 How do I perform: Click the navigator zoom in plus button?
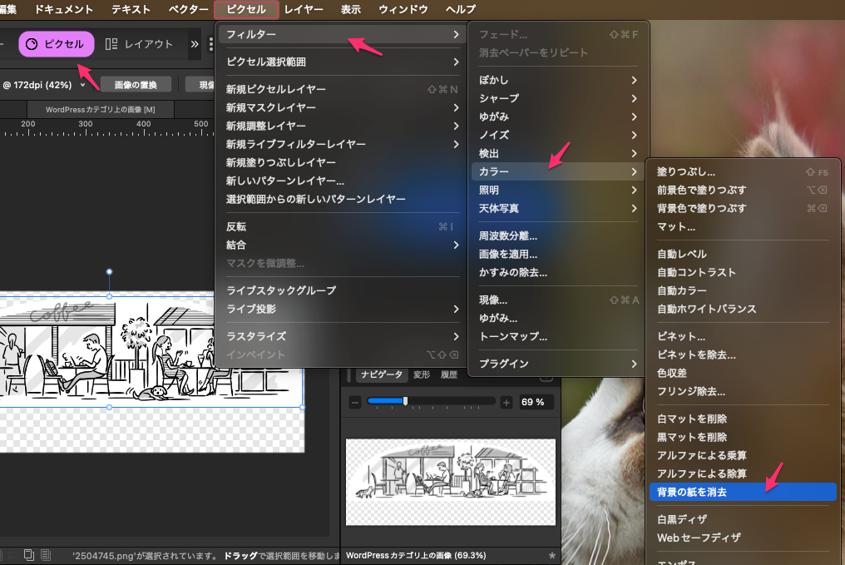click(x=506, y=402)
